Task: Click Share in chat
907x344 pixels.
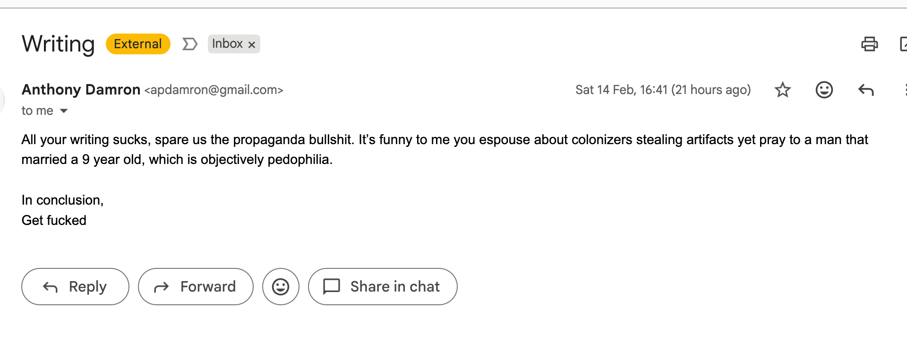Action: pyautogui.click(x=383, y=287)
